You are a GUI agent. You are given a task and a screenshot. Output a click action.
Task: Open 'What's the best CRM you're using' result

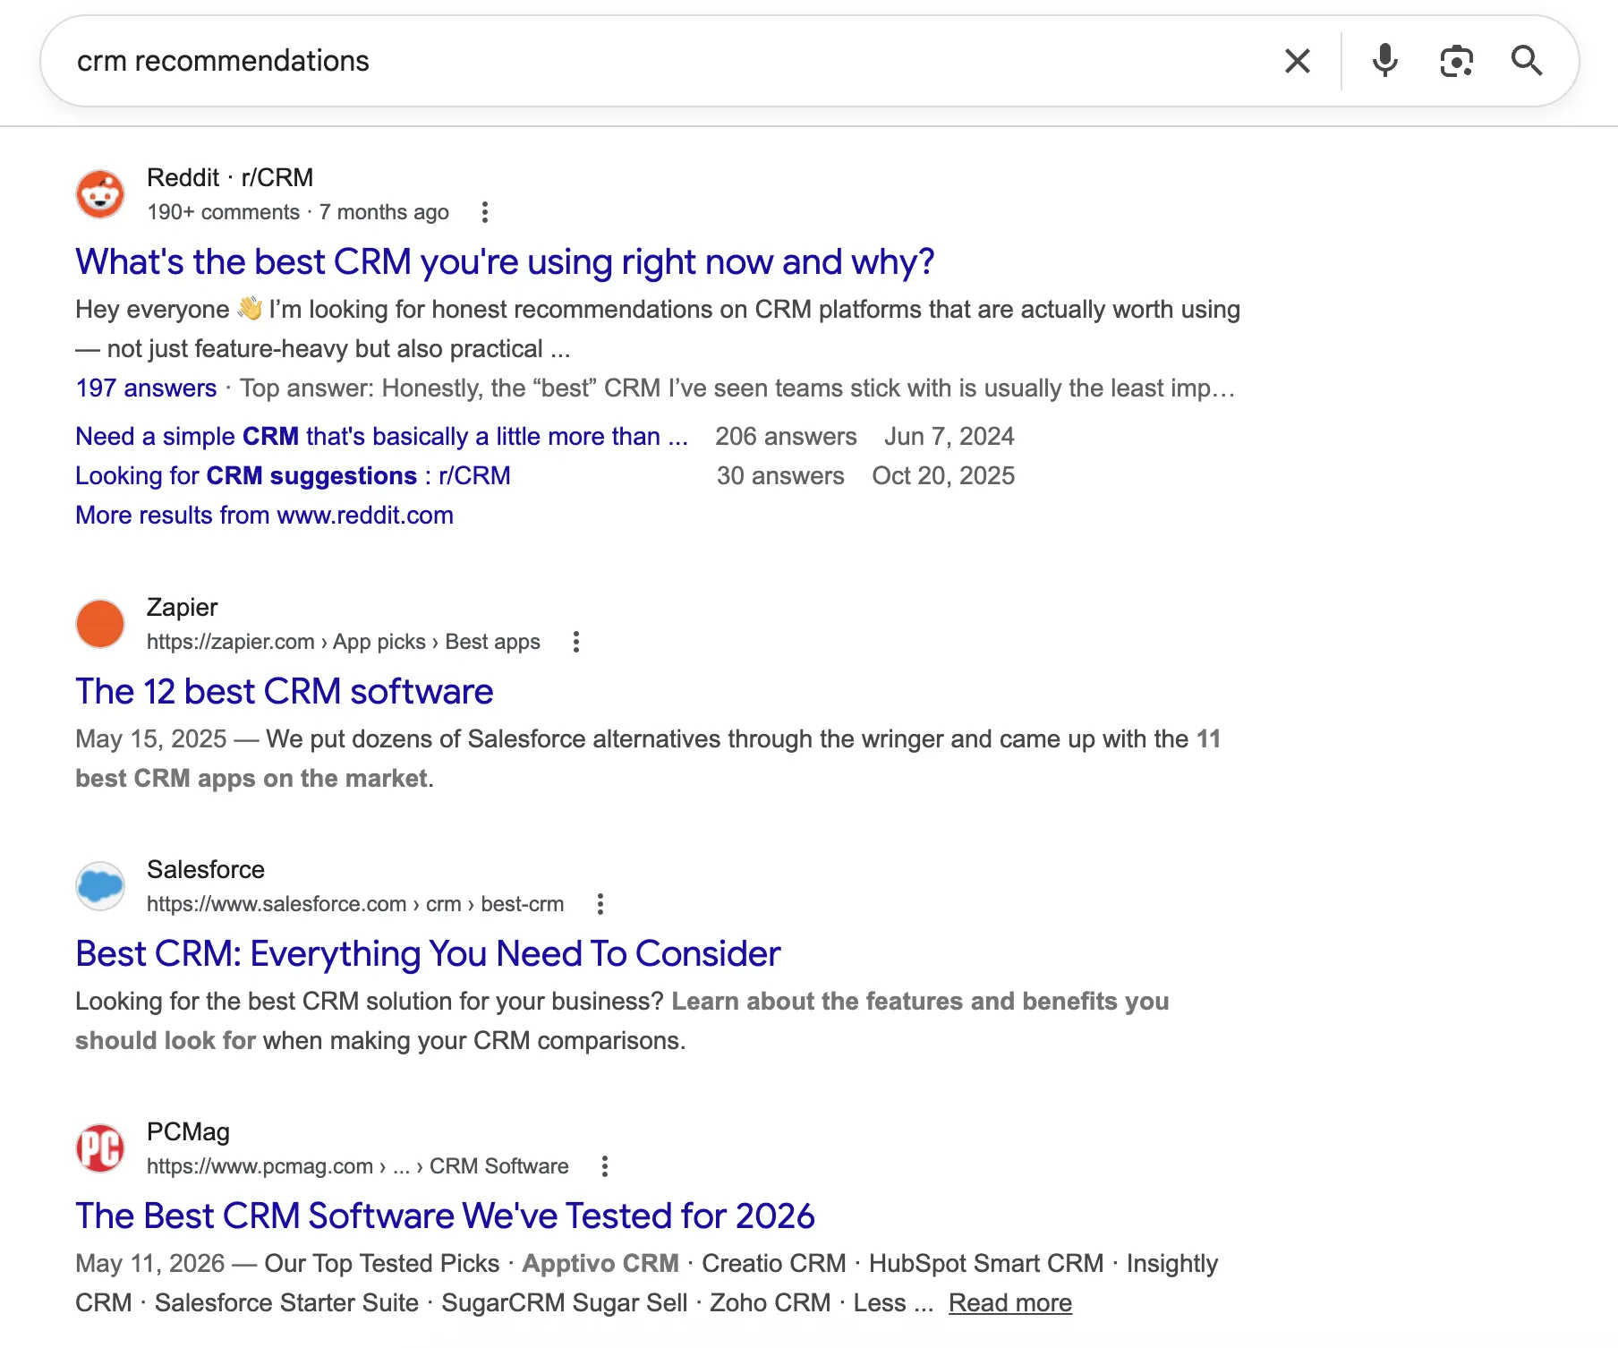tap(505, 262)
